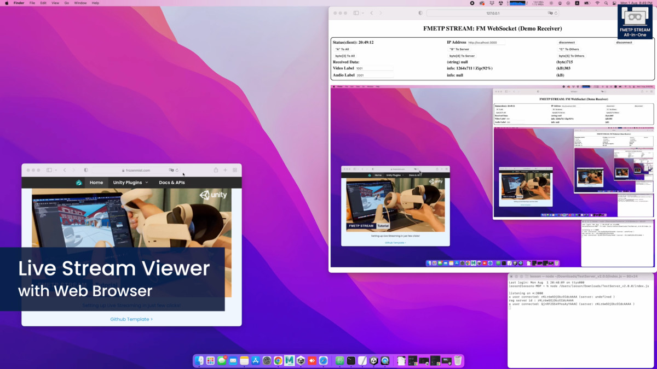Open Mail from the Dock
The height and width of the screenshot is (369, 657).
click(x=233, y=360)
